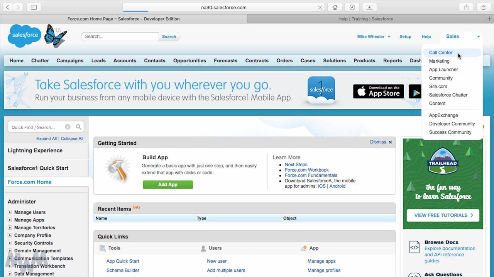Open the Force.com Workbook link
Image resolution: width=494 pixels, height=277 pixels.
(x=306, y=170)
